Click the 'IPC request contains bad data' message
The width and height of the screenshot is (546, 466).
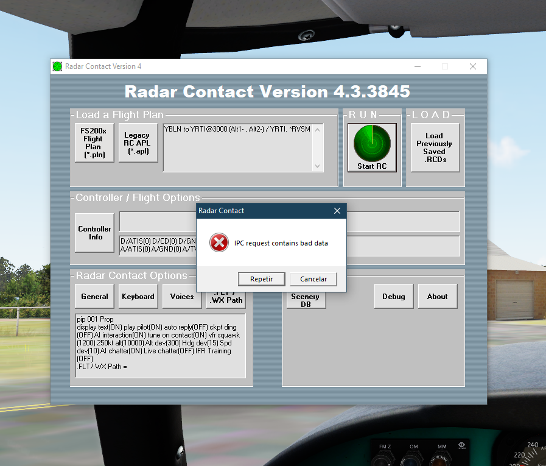pyautogui.click(x=281, y=243)
